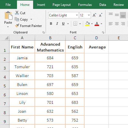The image size is (128, 128).
Task: Open the File tab
Action: coord(8,5)
